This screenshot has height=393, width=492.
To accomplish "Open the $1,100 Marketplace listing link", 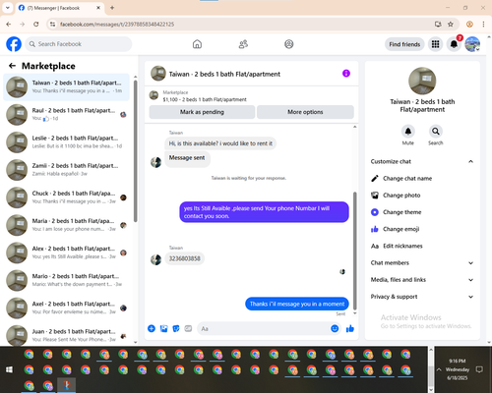I will click(x=205, y=99).
